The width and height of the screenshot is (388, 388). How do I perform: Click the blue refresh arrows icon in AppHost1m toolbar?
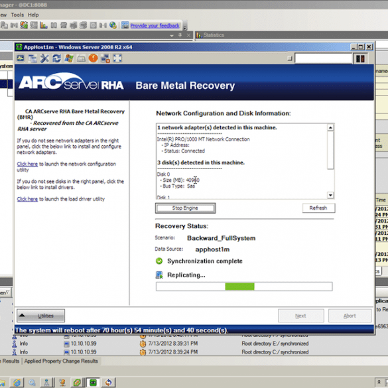pos(56,58)
